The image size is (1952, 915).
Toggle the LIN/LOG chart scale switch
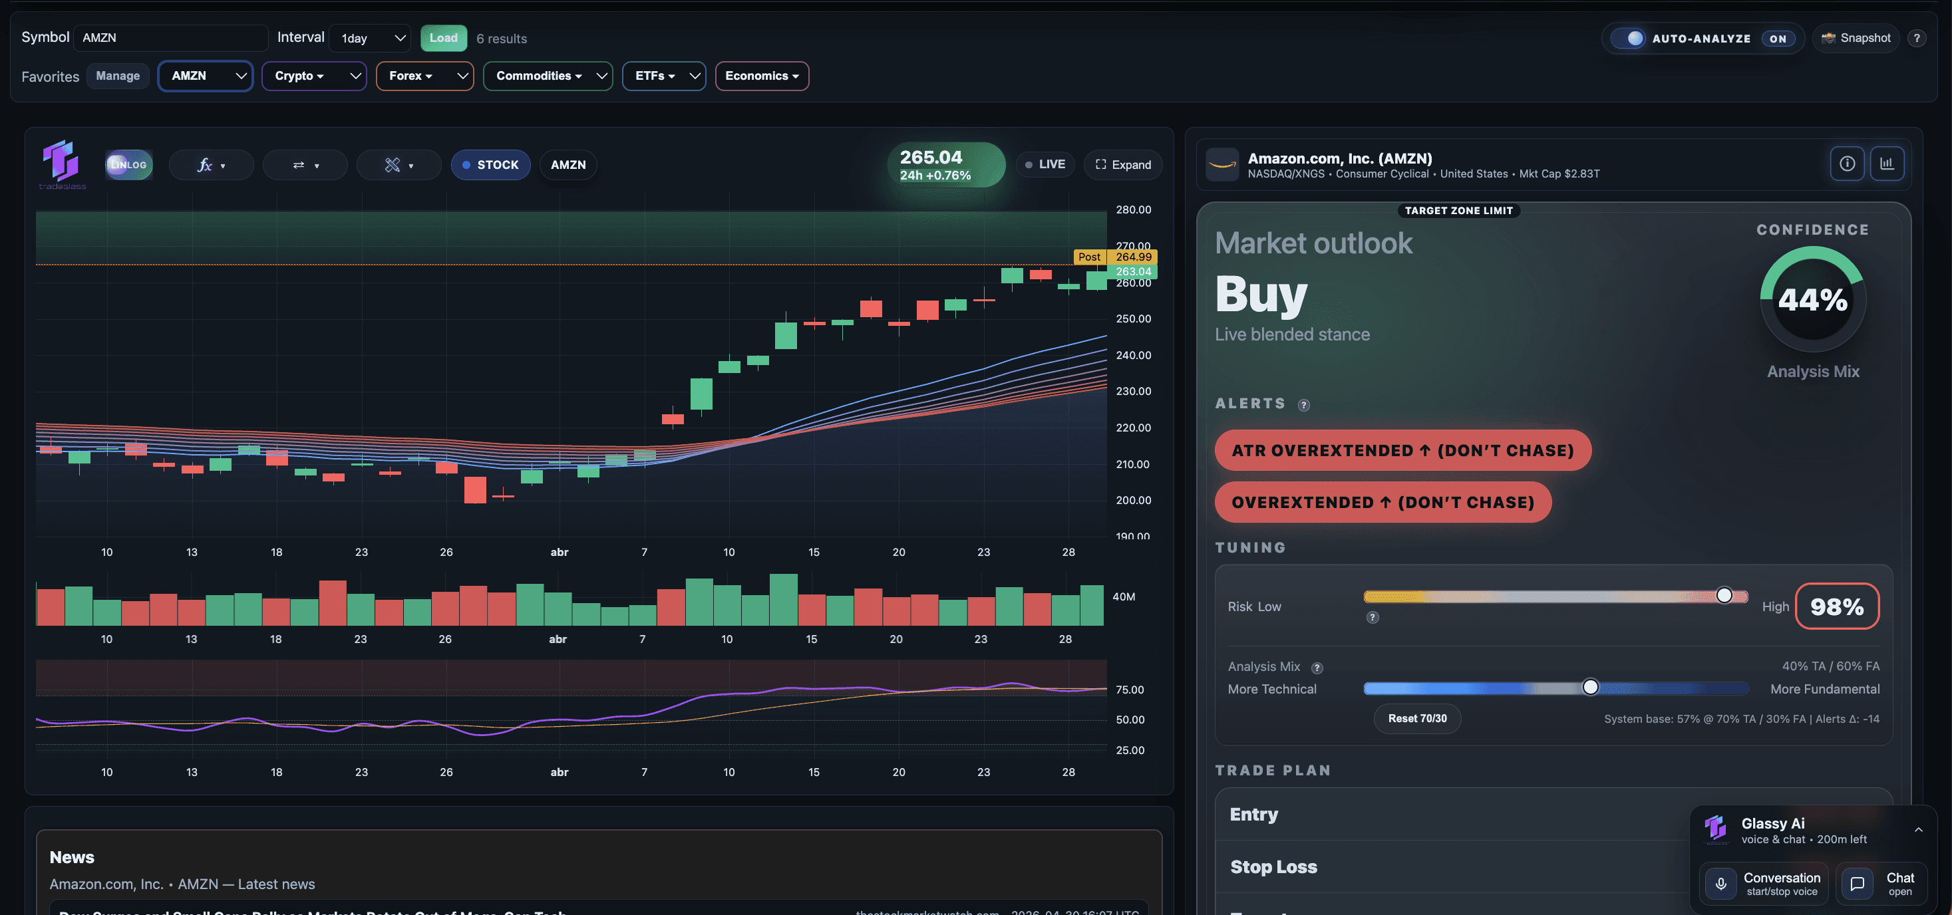coord(129,164)
